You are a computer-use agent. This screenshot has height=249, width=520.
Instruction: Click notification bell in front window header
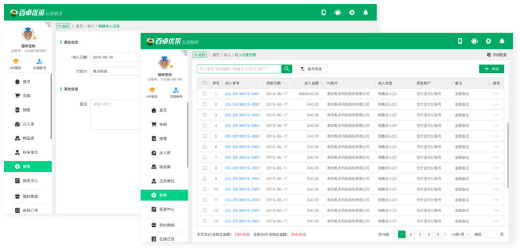(502, 41)
